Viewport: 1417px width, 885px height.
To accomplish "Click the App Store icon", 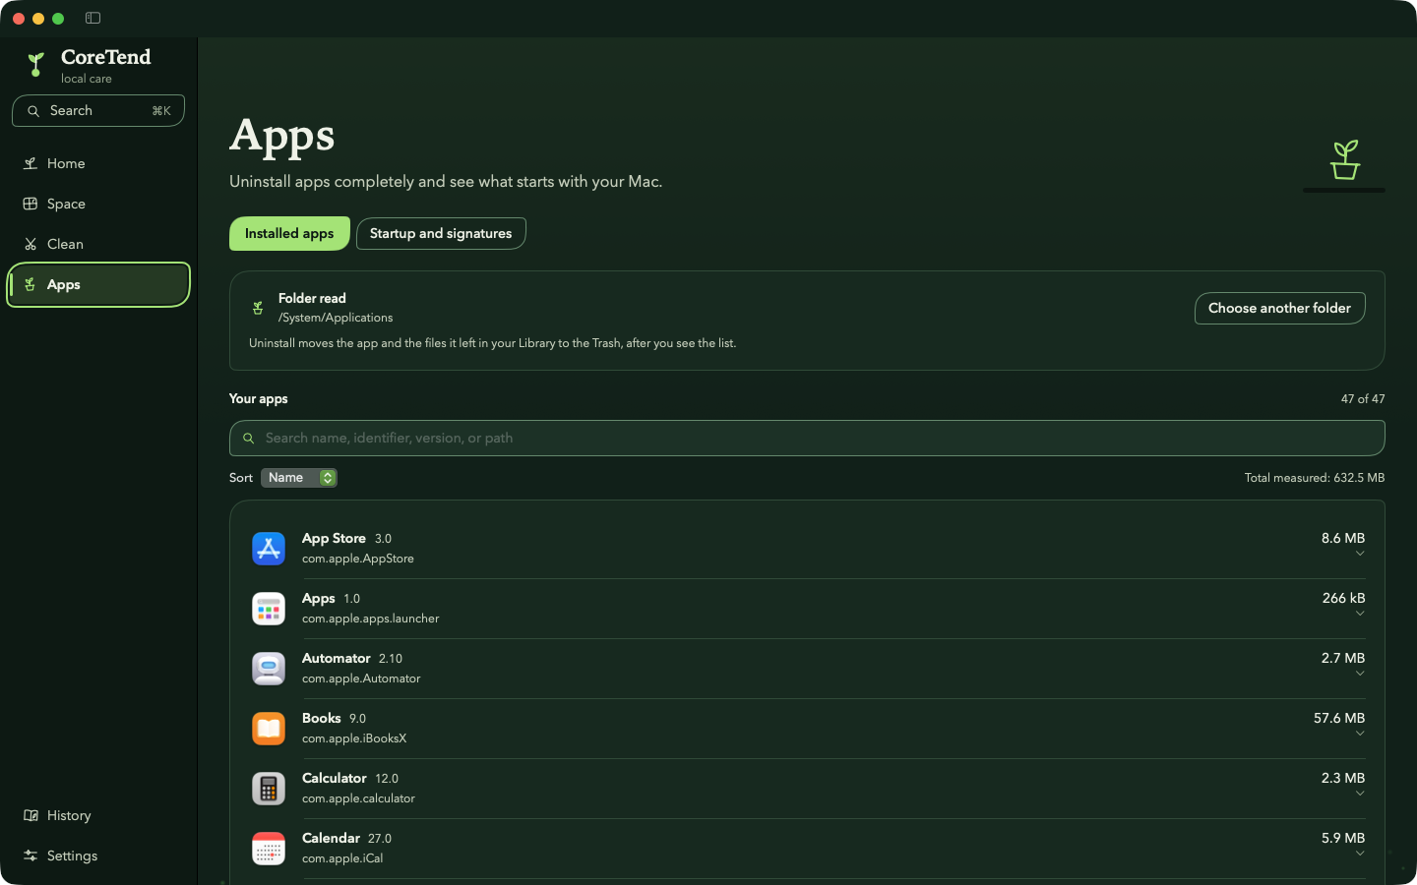I will point(269,549).
